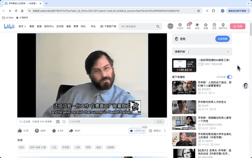The image size is (252, 158).
Task: Open 创作中心 creator center icon
Action: [x=223, y=26]
